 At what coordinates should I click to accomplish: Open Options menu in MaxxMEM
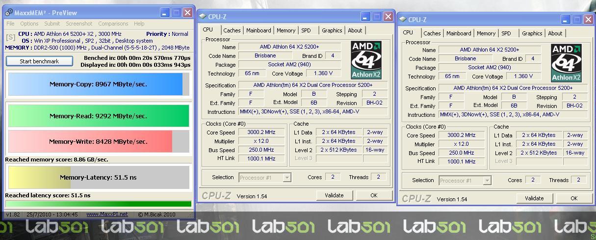[x=29, y=24]
